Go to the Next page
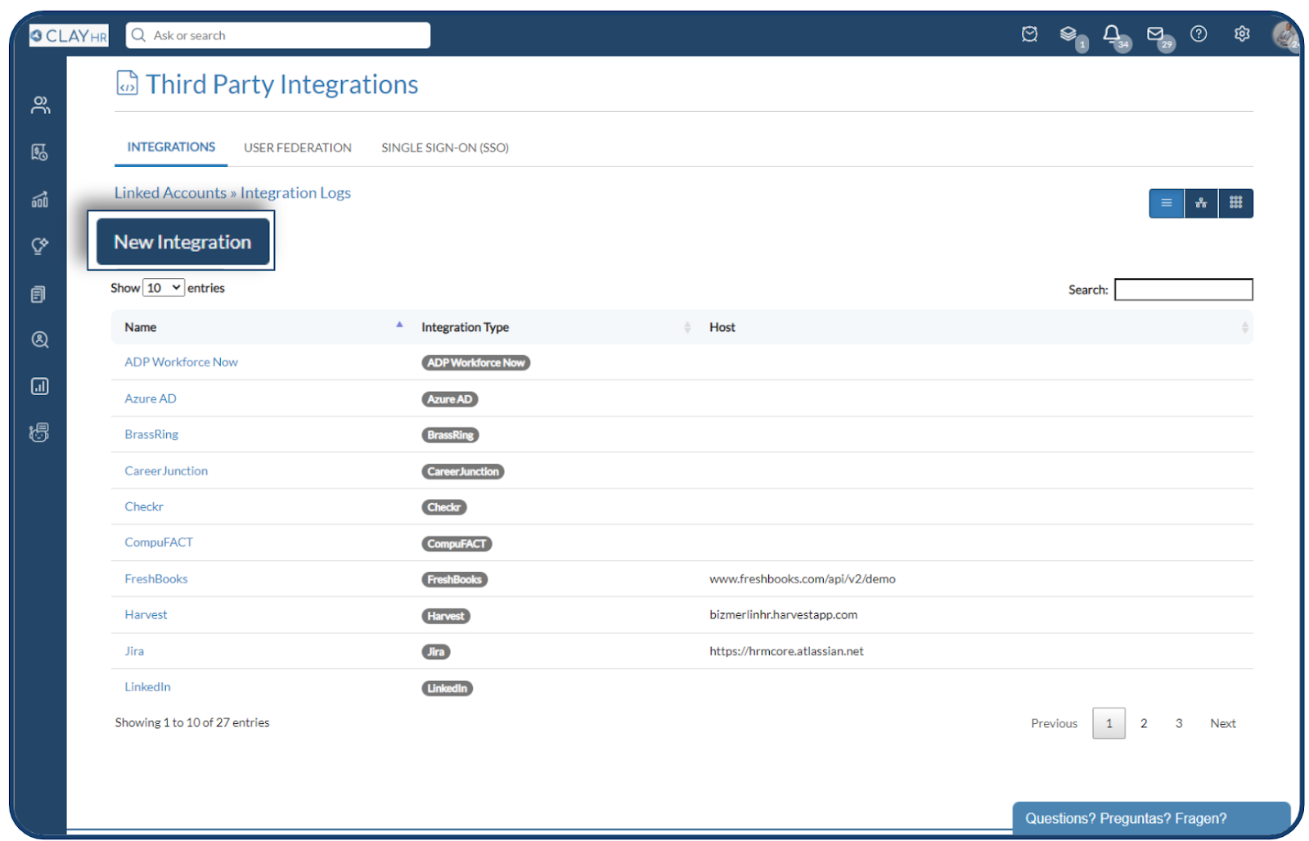Viewport: 1309px width, 841px height. click(1223, 723)
